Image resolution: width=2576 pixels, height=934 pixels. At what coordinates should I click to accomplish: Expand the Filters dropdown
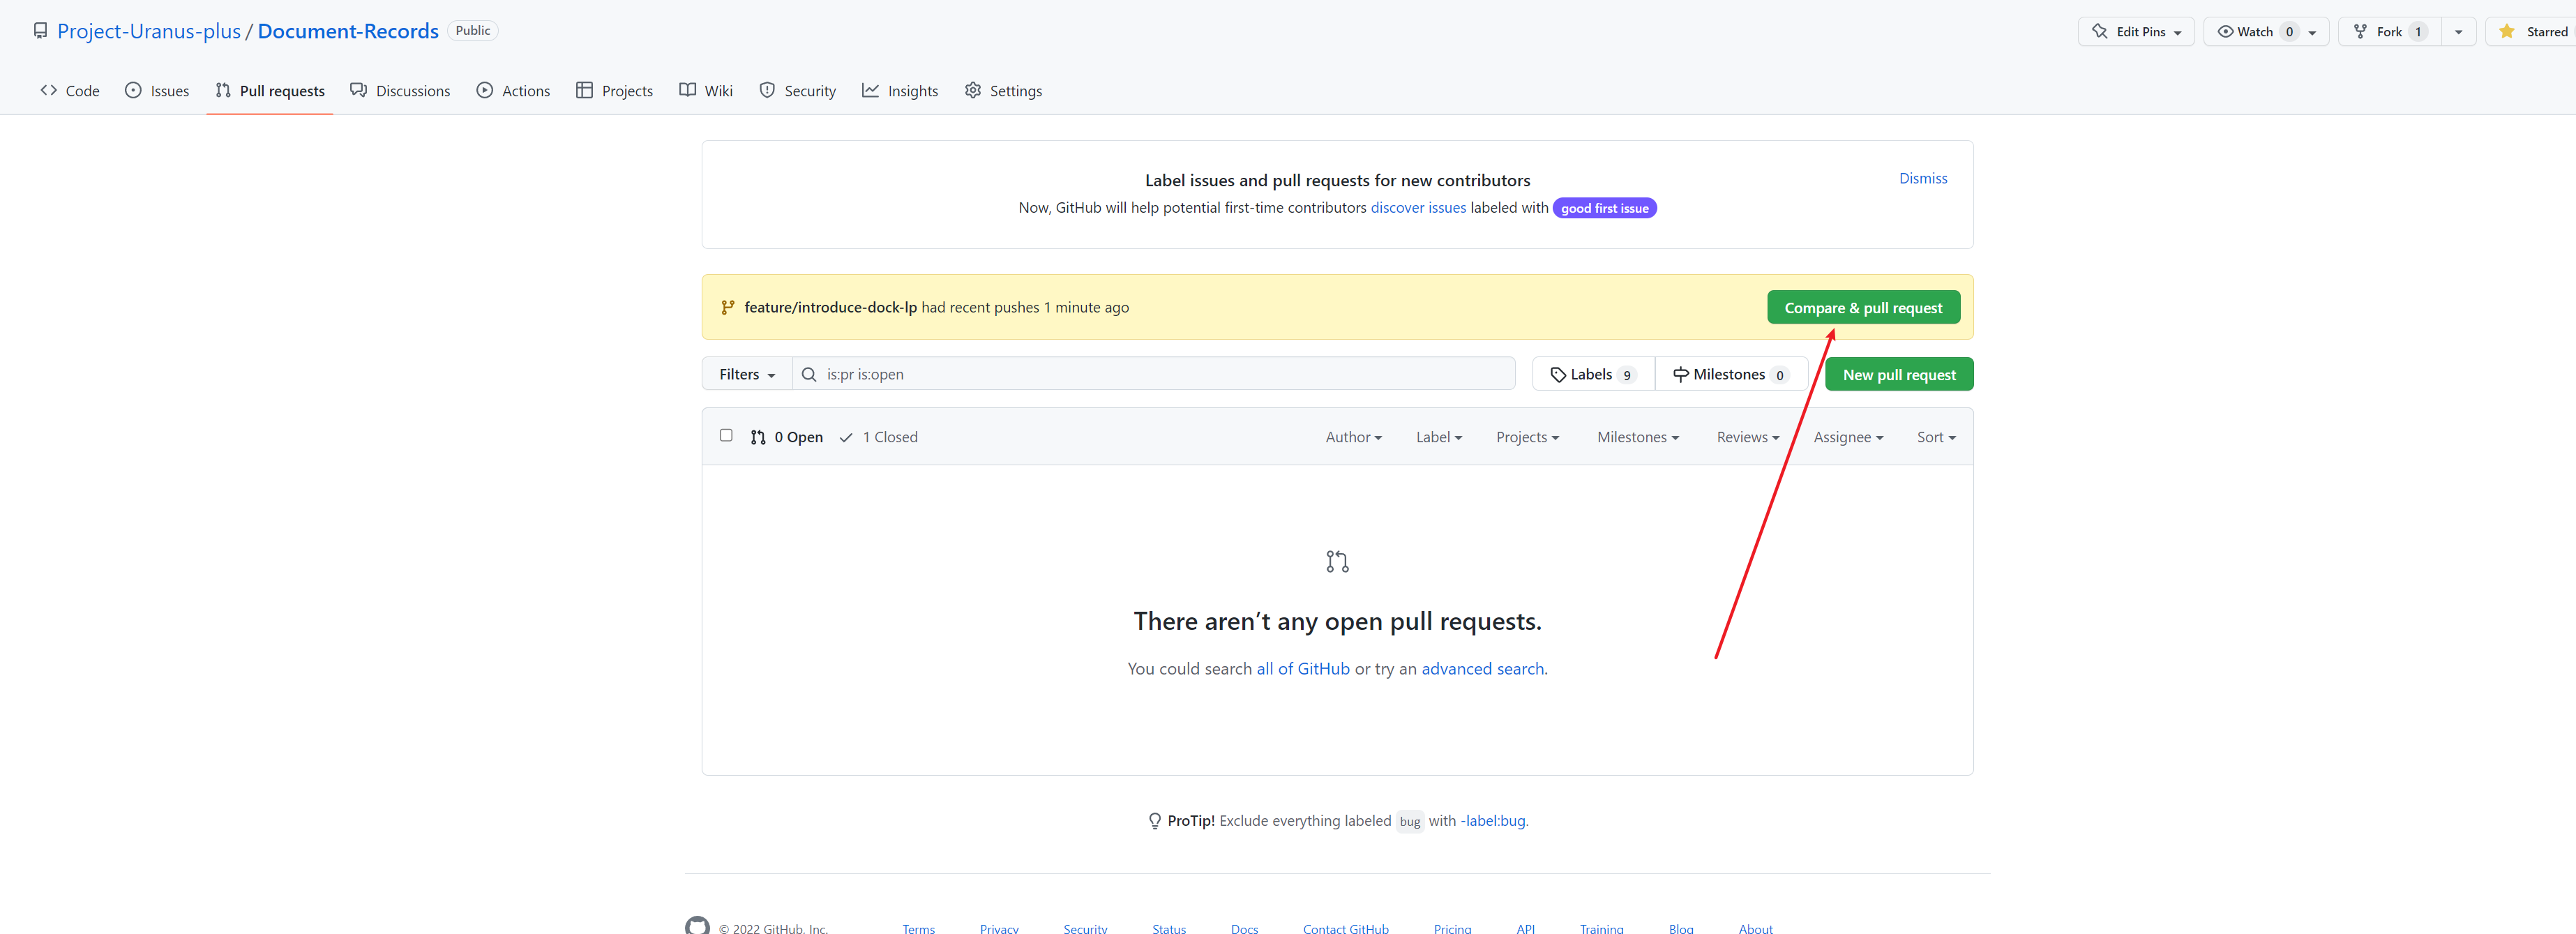(746, 375)
